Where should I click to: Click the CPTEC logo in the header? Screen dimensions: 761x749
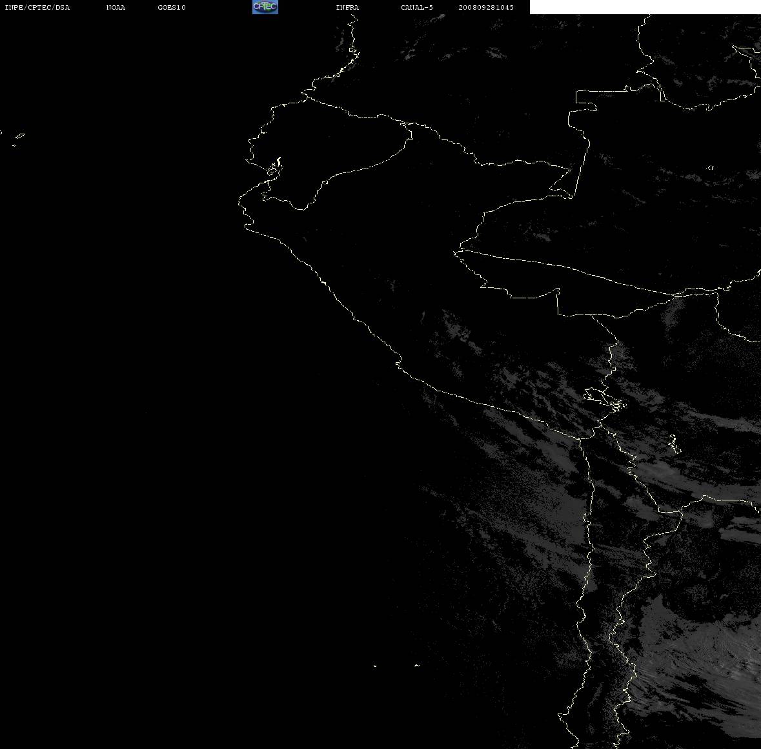[265, 7]
